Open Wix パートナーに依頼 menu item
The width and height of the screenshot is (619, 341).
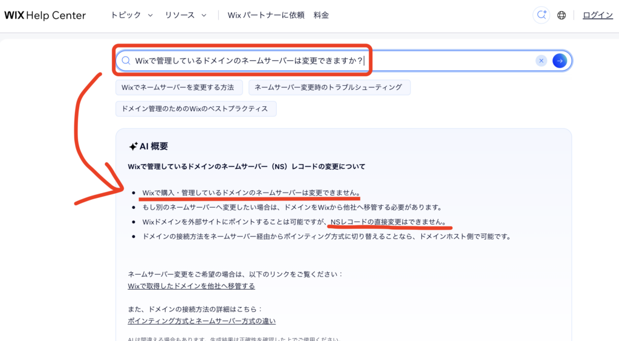pos(266,15)
